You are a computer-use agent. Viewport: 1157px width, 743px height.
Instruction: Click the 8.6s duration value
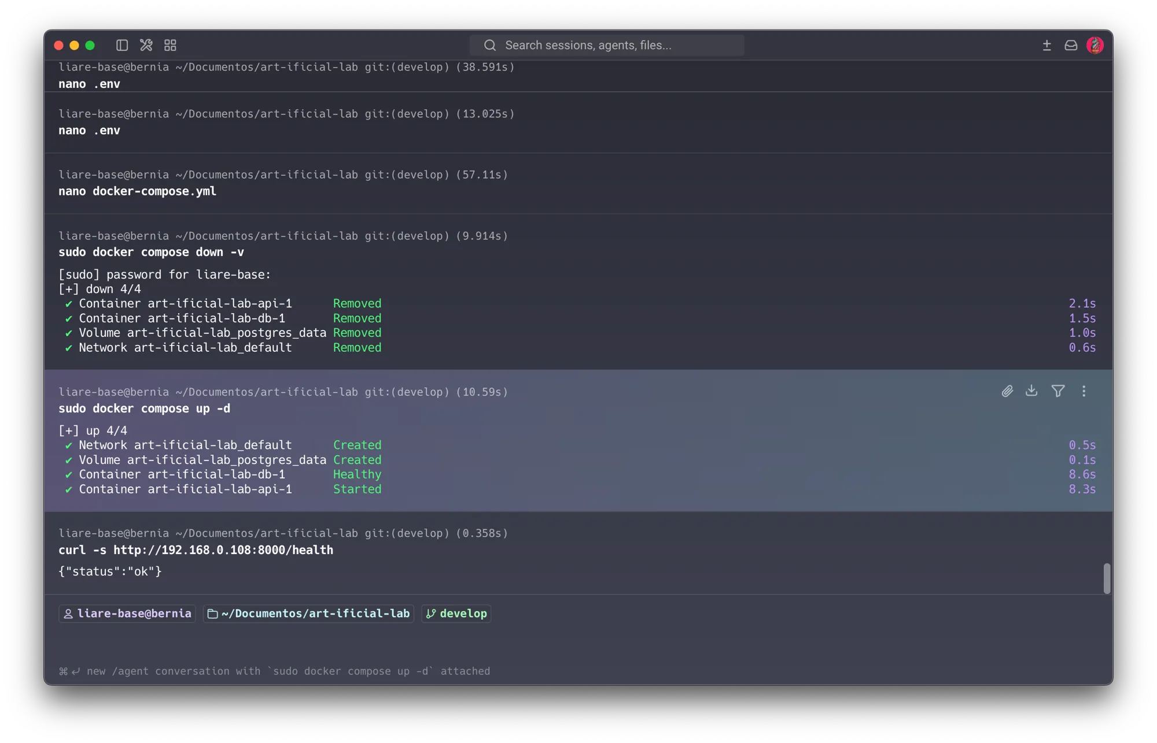click(x=1082, y=474)
